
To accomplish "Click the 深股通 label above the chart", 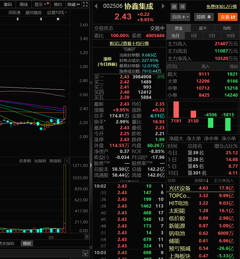I will [14, 13].
